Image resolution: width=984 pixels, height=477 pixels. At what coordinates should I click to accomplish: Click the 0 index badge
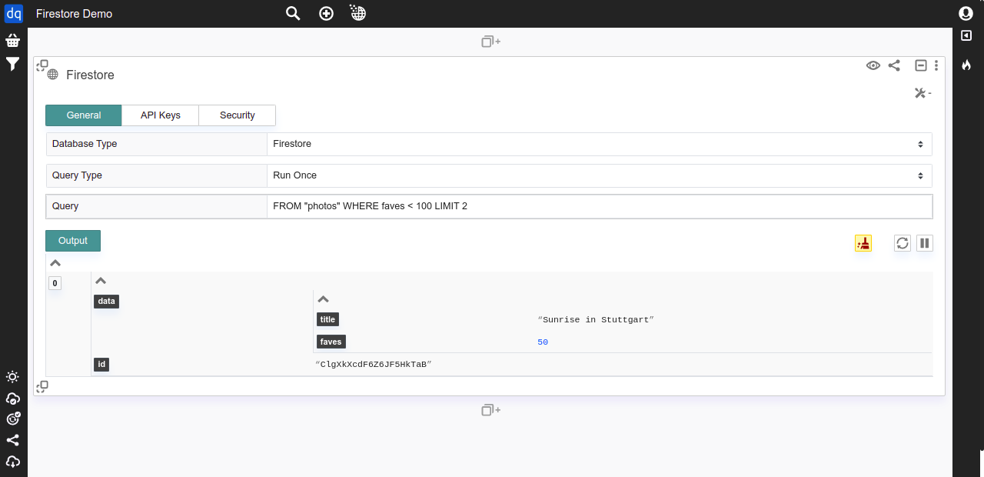click(x=55, y=283)
